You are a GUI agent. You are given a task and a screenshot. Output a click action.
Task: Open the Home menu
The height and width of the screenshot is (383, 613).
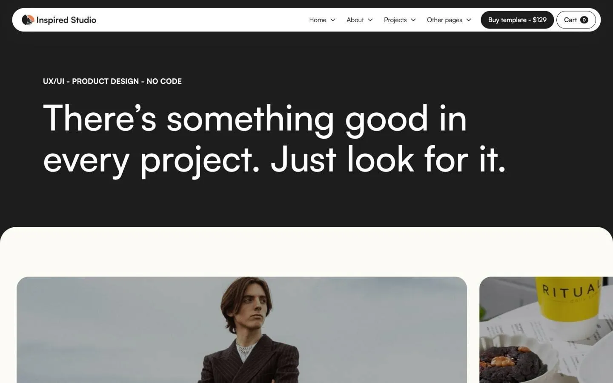pos(322,20)
